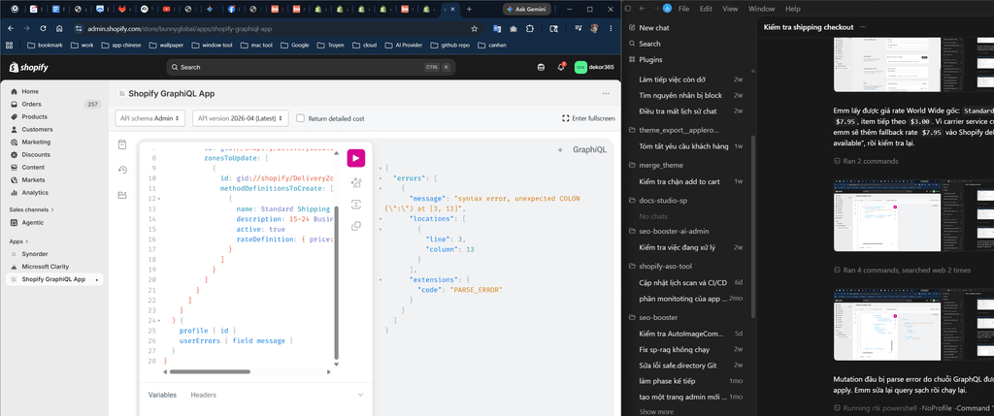Click the Google Translate extension icon
This screenshot has height=416, width=994.
497,28
